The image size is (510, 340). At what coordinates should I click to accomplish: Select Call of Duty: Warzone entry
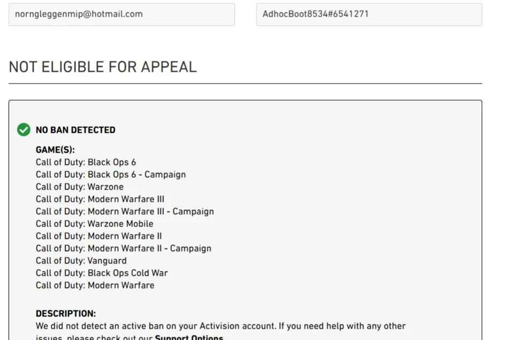coord(80,187)
